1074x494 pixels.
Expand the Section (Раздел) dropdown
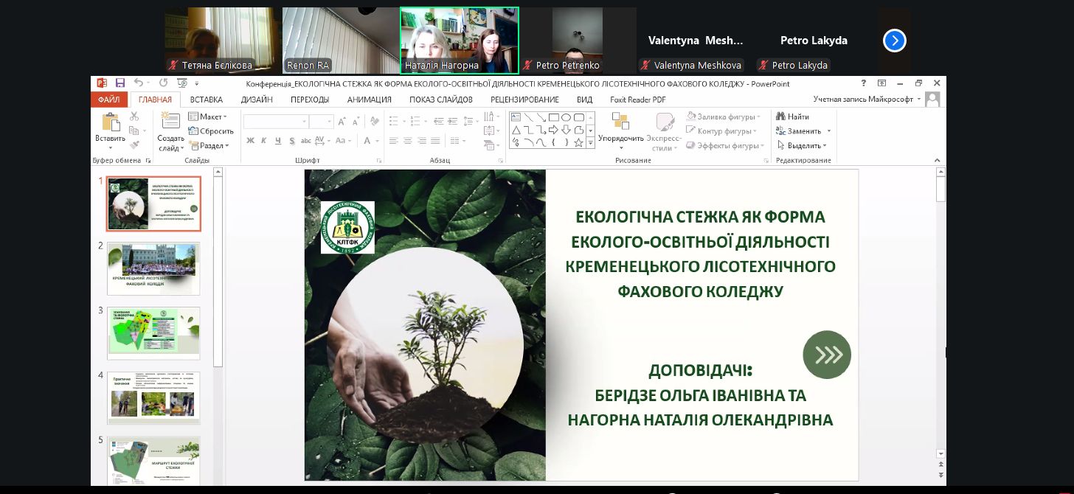[209, 146]
